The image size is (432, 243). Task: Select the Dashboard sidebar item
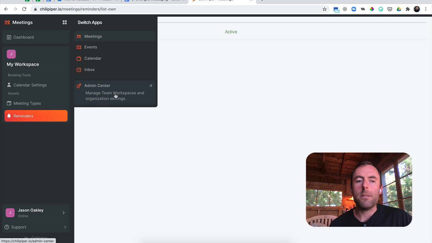[24, 37]
